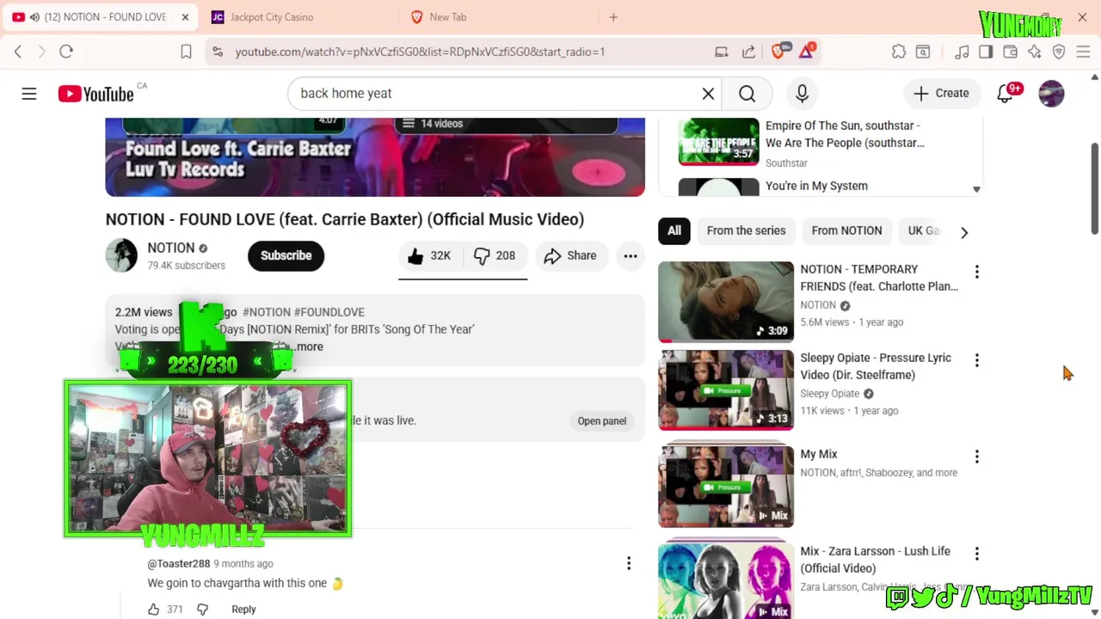Open the #NOTION hashtag link
Image resolution: width=1101 pixels, height=619 pixels.
(267, 312)
